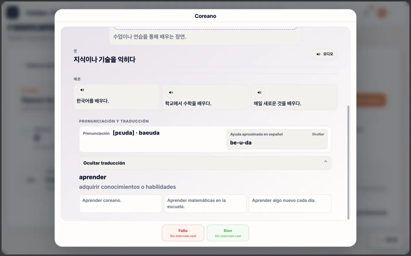
Task: Click the definition 지식이나 기술을 익히다
Action: point(105,59)
